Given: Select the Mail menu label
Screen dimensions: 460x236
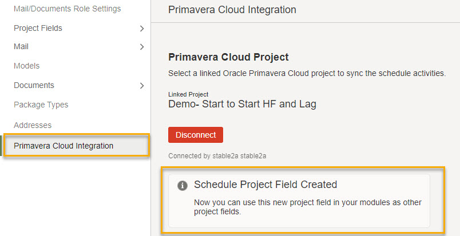Looking at the screenshot, I should tap(21, 47).
